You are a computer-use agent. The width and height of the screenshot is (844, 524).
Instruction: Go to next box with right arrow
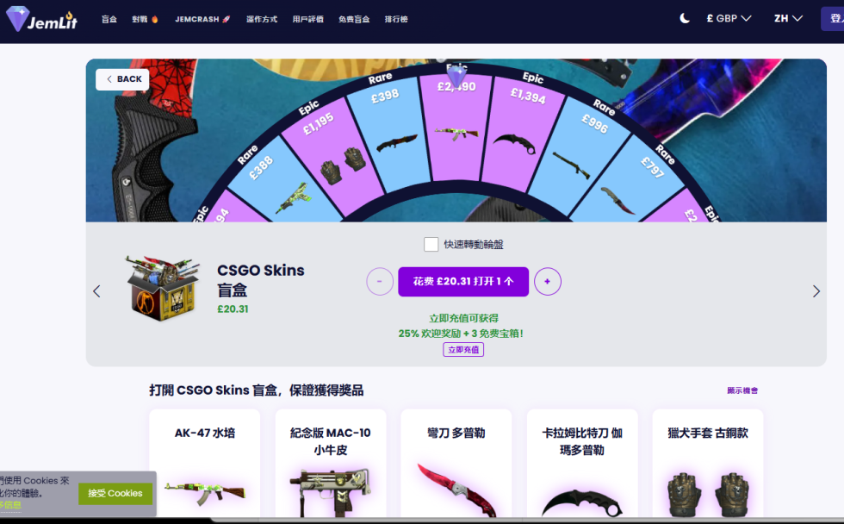816,291
